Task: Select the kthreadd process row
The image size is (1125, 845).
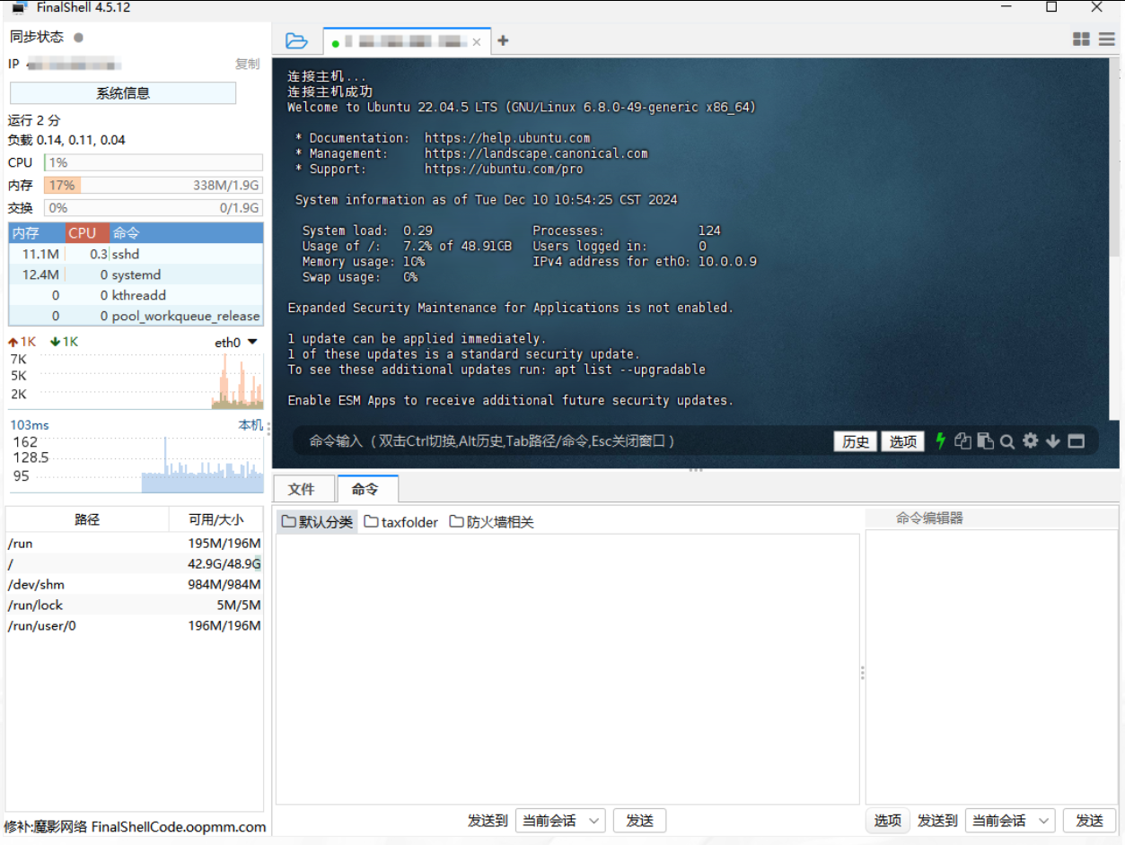Action: [136, 295]
